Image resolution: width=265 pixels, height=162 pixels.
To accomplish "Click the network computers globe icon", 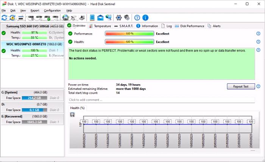I will click(x=109, y=17).
